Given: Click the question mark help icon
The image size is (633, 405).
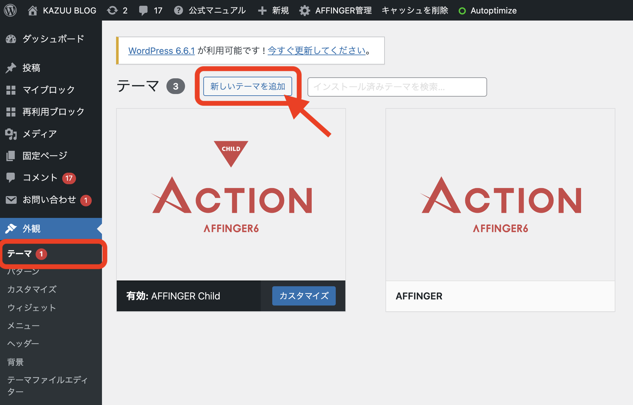Looking at the screenshot, I should pos(178,11).
